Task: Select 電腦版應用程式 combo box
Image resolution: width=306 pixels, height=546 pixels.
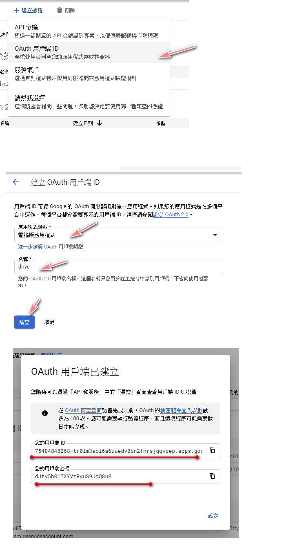Action: (x=114, y=235)
